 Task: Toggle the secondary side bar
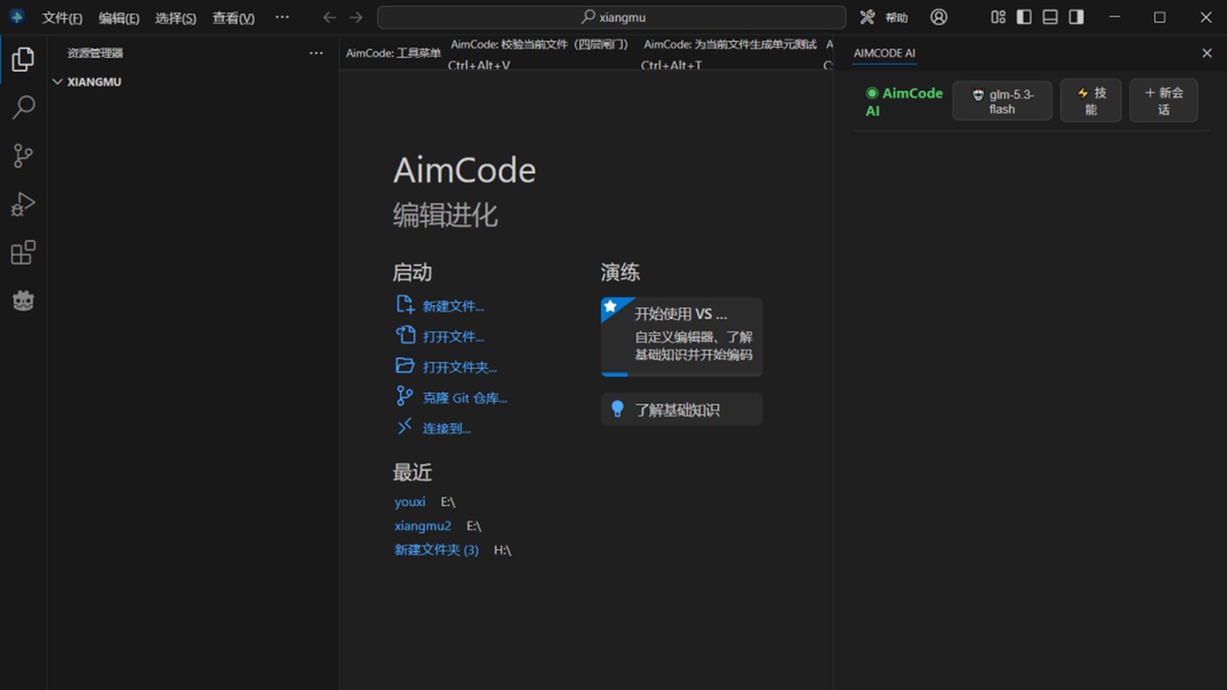click(x=1076, y=17)
